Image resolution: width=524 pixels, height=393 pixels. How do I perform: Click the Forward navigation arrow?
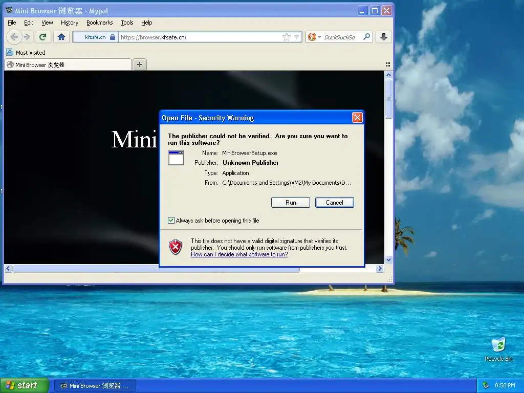click(27, 37)
